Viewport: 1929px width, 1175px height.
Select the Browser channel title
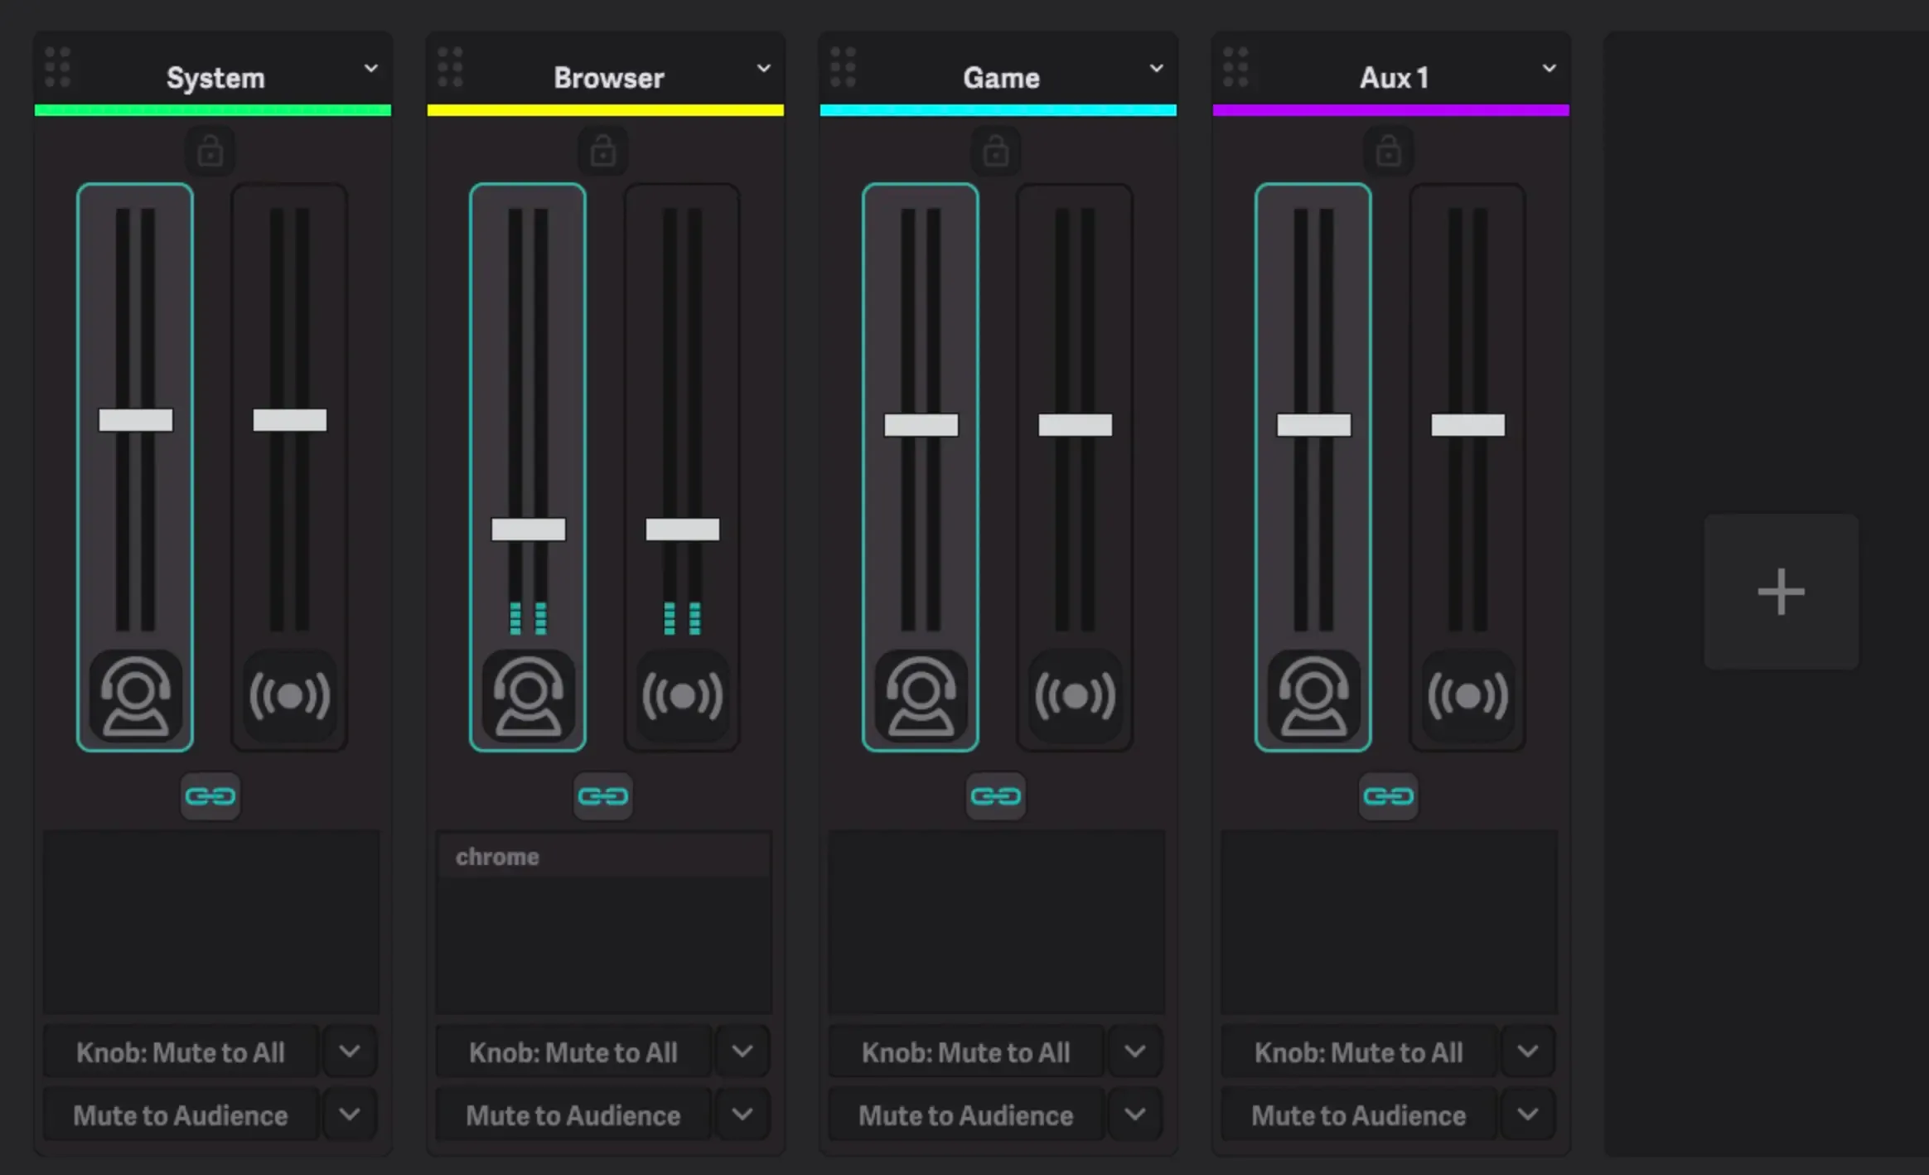coord(608,78)
